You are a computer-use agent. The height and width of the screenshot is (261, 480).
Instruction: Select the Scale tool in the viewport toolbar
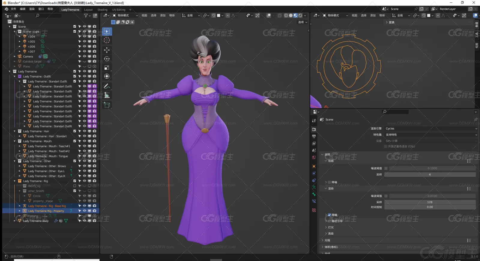107,68
